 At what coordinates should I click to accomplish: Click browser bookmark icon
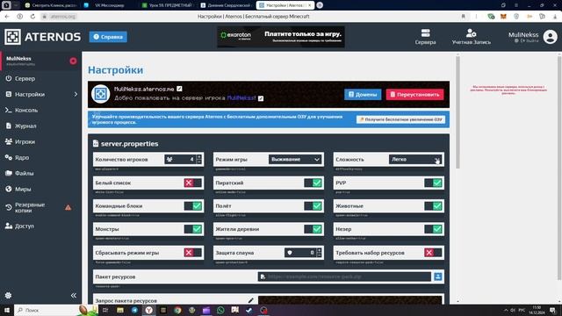pyautogui.click(x=463, y=17)
